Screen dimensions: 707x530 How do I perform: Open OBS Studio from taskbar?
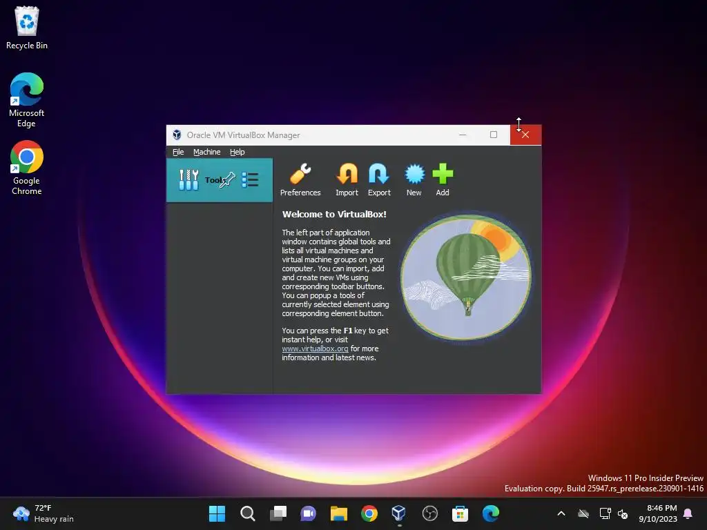(x=429, y=513)
